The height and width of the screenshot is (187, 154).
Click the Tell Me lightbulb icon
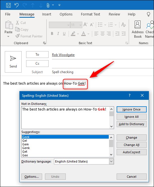tap(148, 14)
